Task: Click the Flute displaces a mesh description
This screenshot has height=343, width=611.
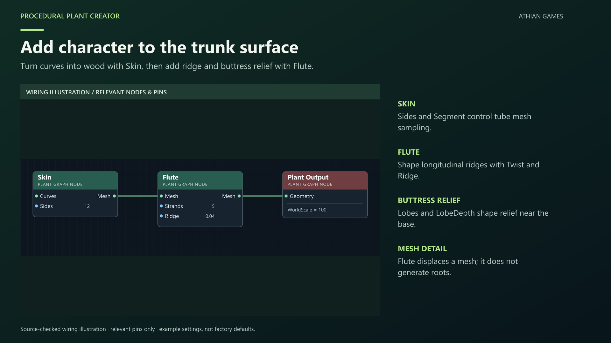Action: (x=458, y=267)
